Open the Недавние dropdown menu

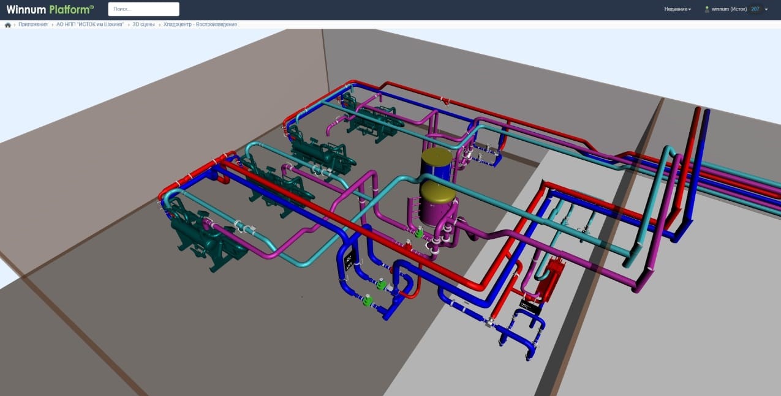coord(677,9)
